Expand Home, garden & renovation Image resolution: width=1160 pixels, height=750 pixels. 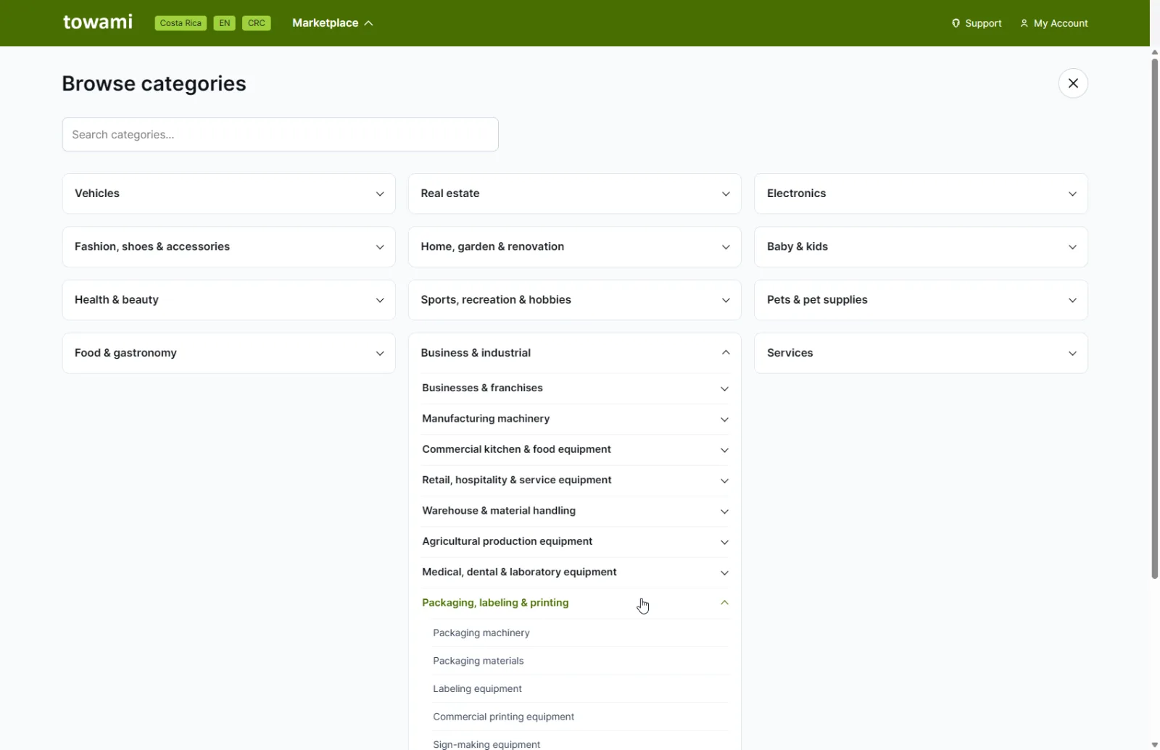575,246
